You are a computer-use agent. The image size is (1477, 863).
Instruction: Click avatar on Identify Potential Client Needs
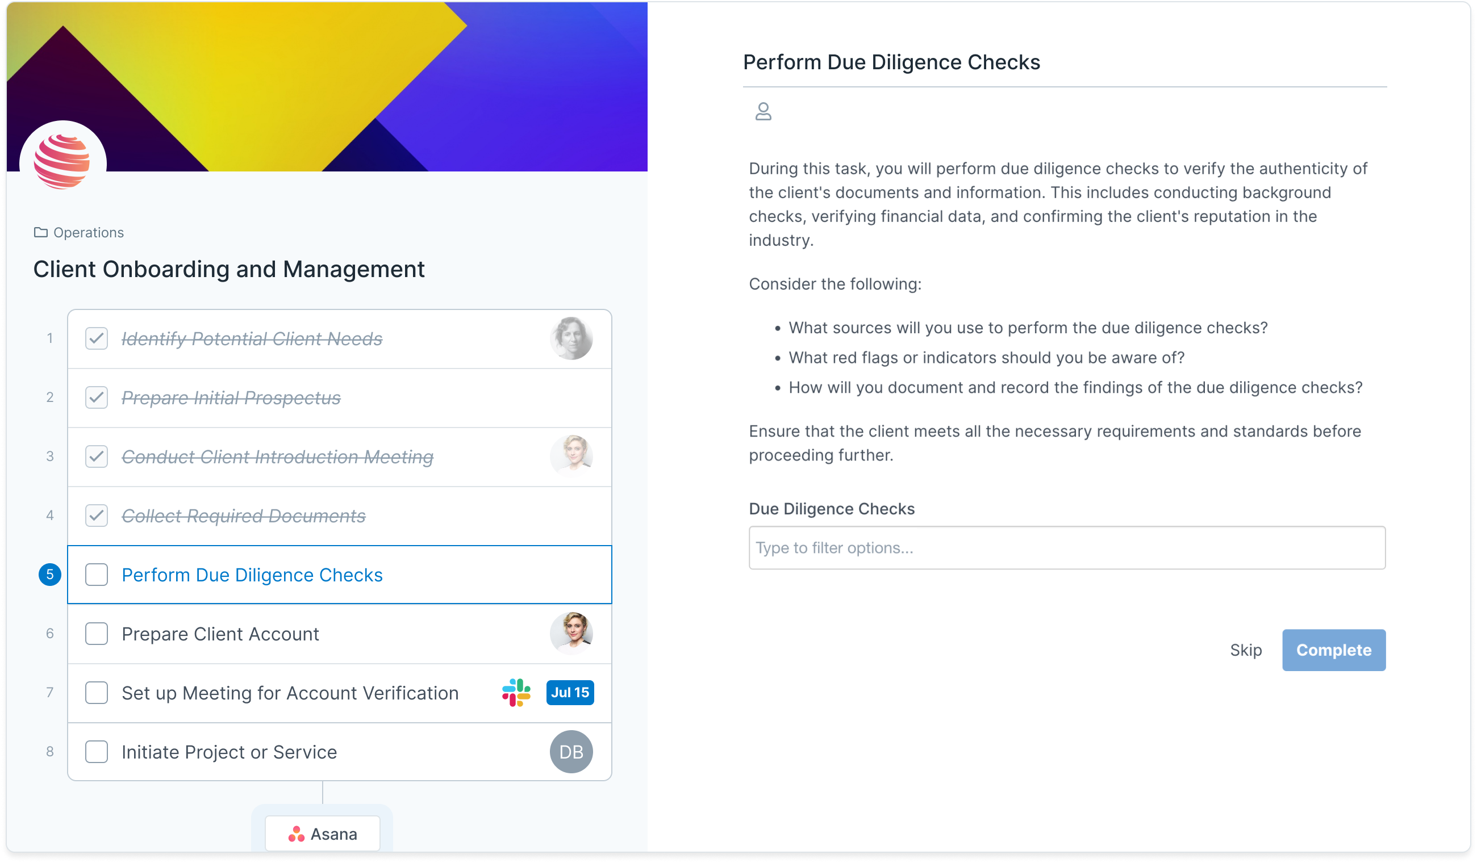pyautogui.click(x=571, y=338)
